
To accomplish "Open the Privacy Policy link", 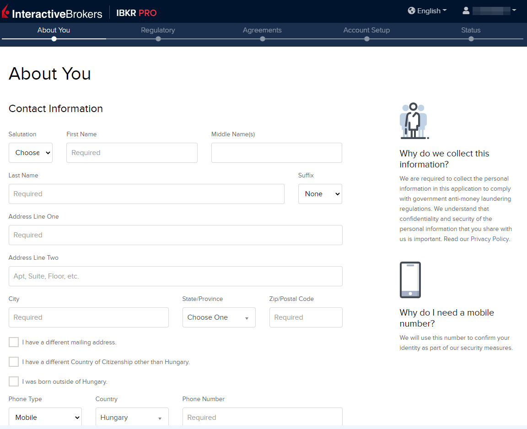I will coord(489,239).
